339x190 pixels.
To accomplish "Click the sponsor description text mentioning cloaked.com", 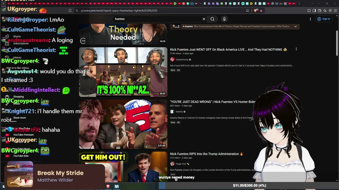I will click(x=232, y=66).
